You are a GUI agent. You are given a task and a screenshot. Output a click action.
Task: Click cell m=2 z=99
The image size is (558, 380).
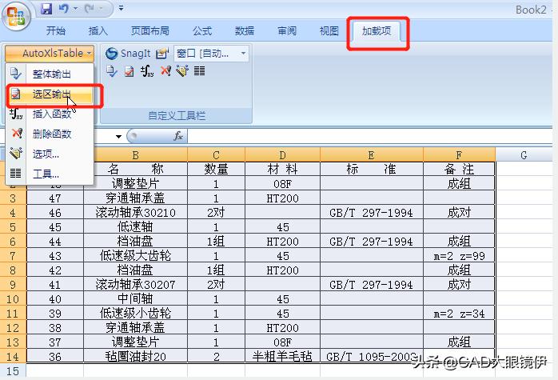tap(459, 256)
